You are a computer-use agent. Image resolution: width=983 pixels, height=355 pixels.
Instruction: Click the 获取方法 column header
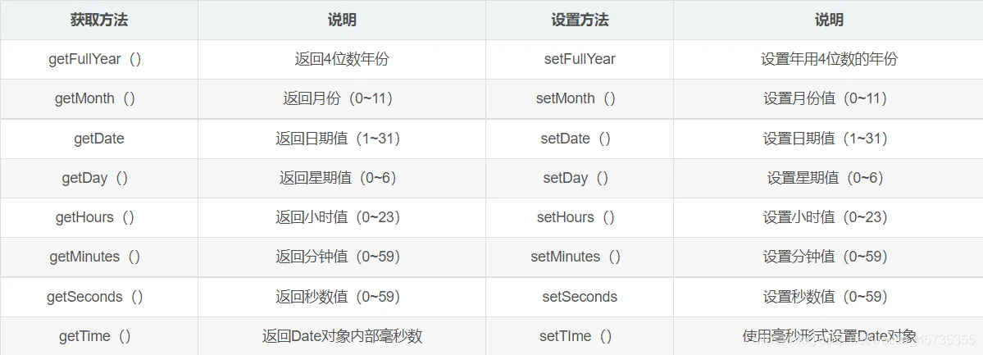[98, 20]
